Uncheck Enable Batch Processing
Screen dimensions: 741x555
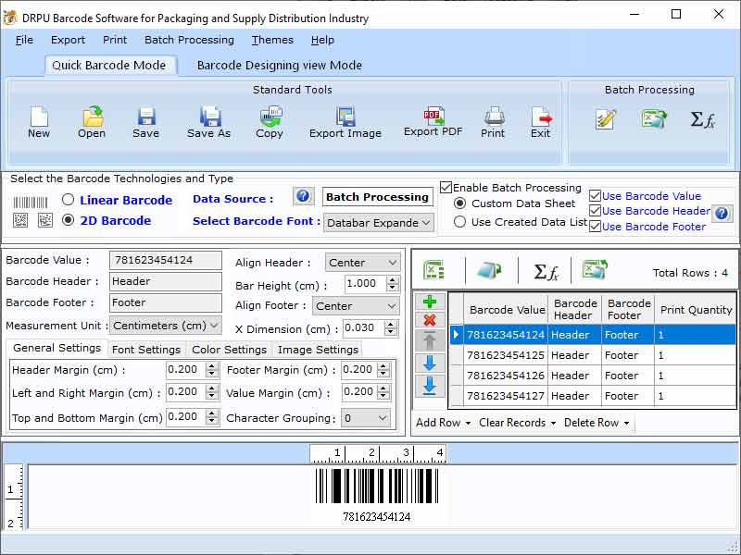tap(446, 187)
